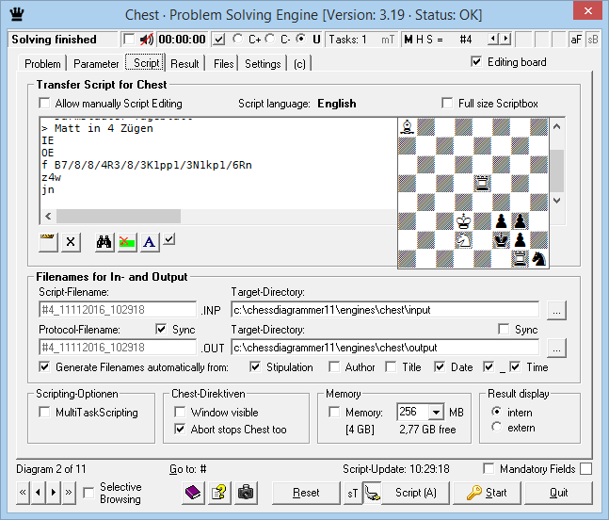
Task: Open the Parameter tab
Action: coord(96,63)
